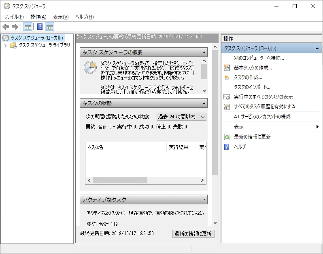Expand the タスク スケジューラ ライブラリ tree node
Viewport: 323px width, 254px height.
point(6,46)
